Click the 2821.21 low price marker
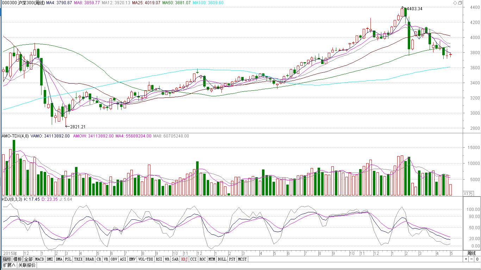 (x=78, y=127)
